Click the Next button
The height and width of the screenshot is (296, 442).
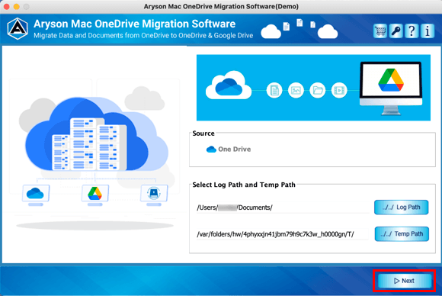tap(405, 281)
